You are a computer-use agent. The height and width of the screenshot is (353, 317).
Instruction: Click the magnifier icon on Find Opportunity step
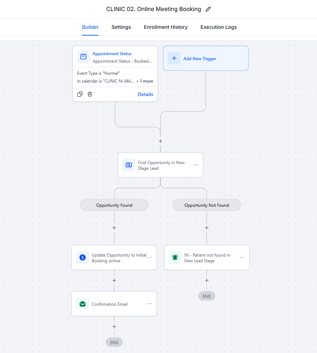(128, 165)
